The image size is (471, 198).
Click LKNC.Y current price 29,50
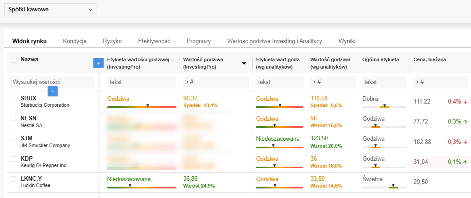(421, 182)
